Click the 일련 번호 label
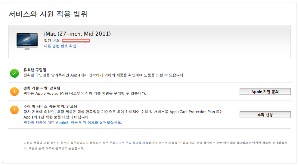The width and height of the screenshot is (298, 165). click(52, 40)
